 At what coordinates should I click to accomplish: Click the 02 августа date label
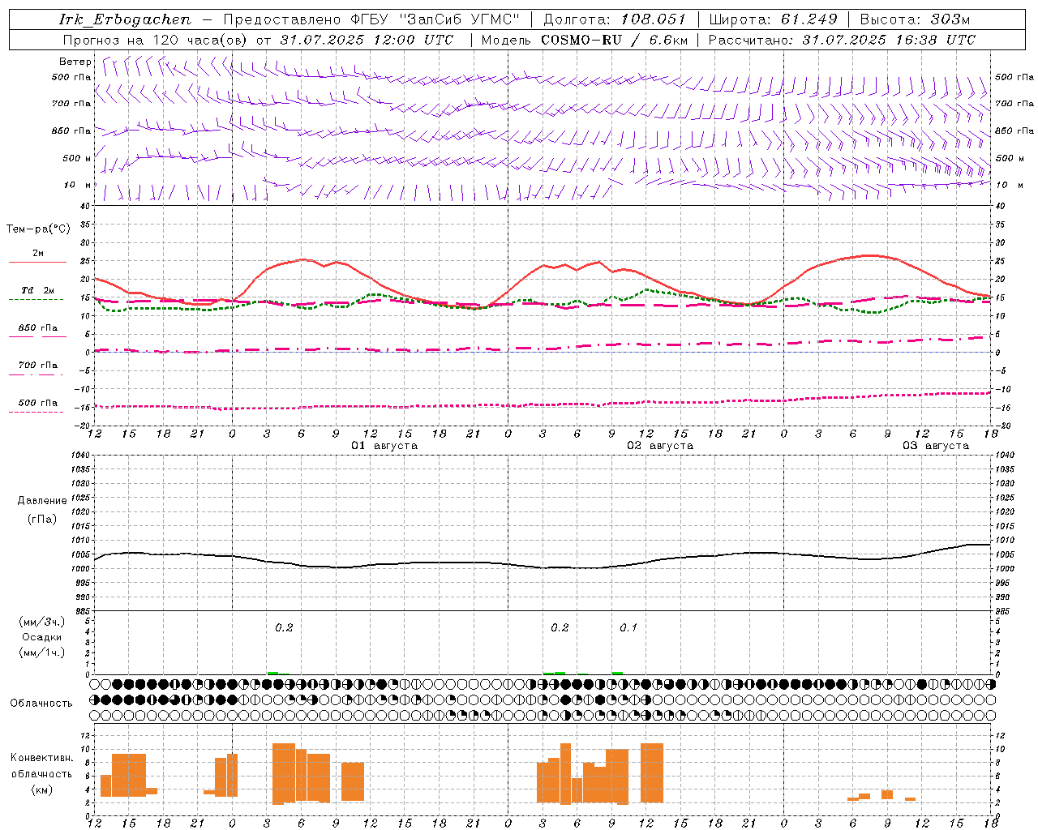tap(659, 445)
